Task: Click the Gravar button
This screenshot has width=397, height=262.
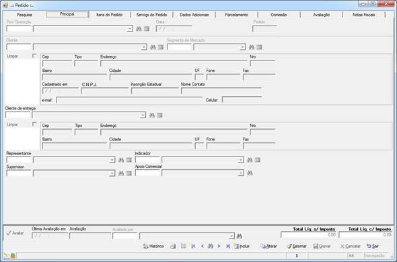Action: (322, 246)
